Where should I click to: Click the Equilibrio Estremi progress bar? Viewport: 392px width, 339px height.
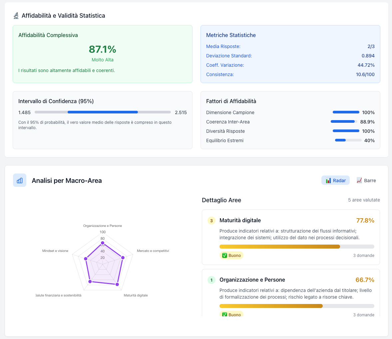(348, 140)
